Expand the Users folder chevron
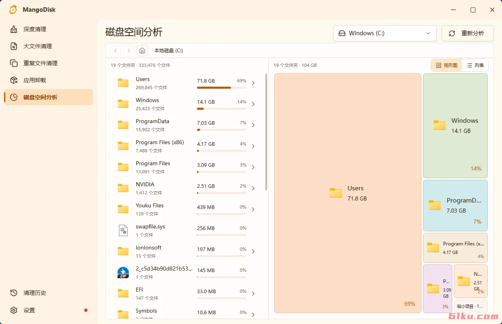502x324 pixels. (x=253, y=83)
